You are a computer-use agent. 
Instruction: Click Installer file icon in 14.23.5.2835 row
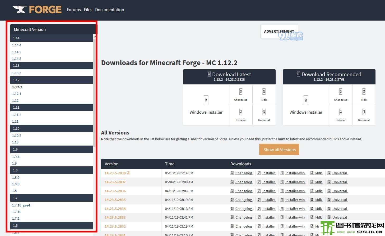click(259, 200)
